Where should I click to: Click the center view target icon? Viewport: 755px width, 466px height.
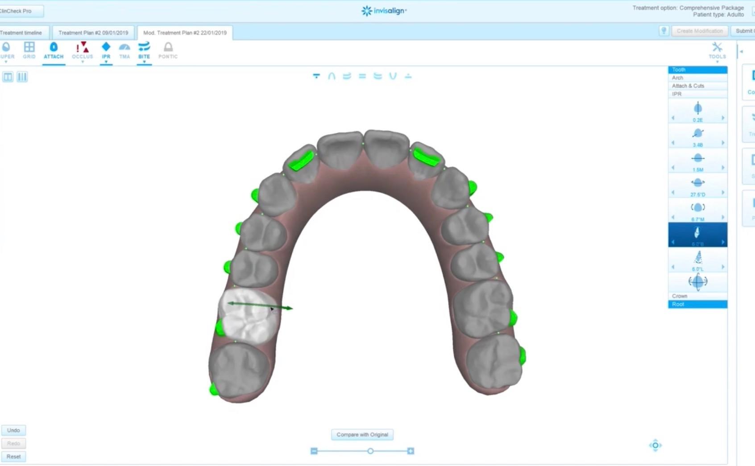click(655, 445)
